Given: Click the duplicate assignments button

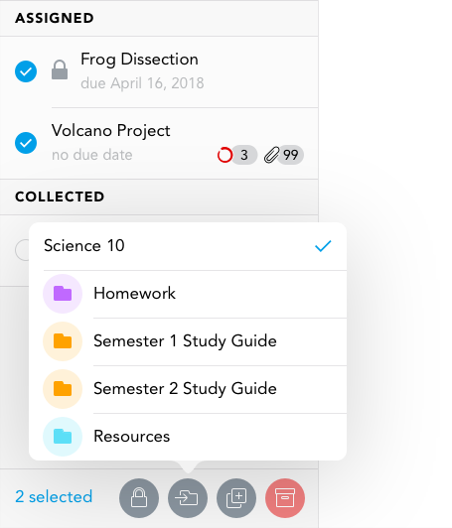Looking at the screenshot, I should tap(236, 498).
